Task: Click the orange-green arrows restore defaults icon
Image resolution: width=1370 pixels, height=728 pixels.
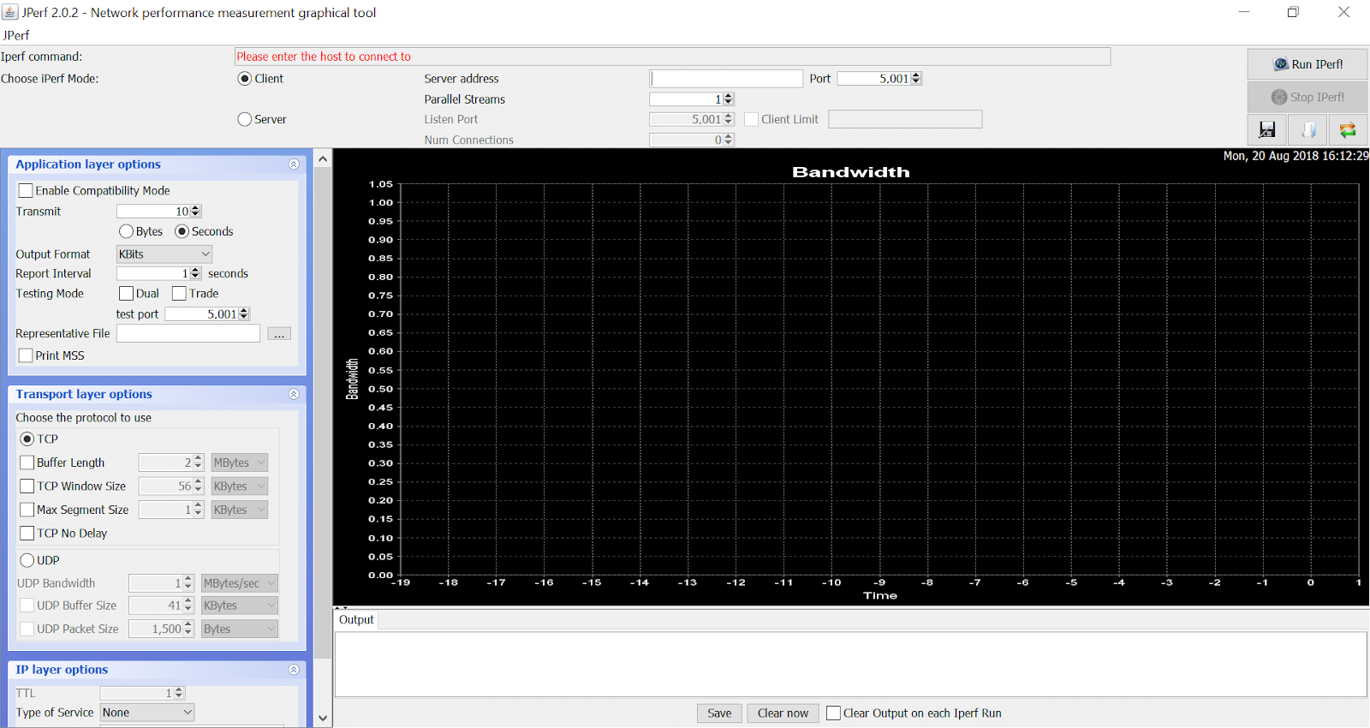Action: click(1348, 129)
